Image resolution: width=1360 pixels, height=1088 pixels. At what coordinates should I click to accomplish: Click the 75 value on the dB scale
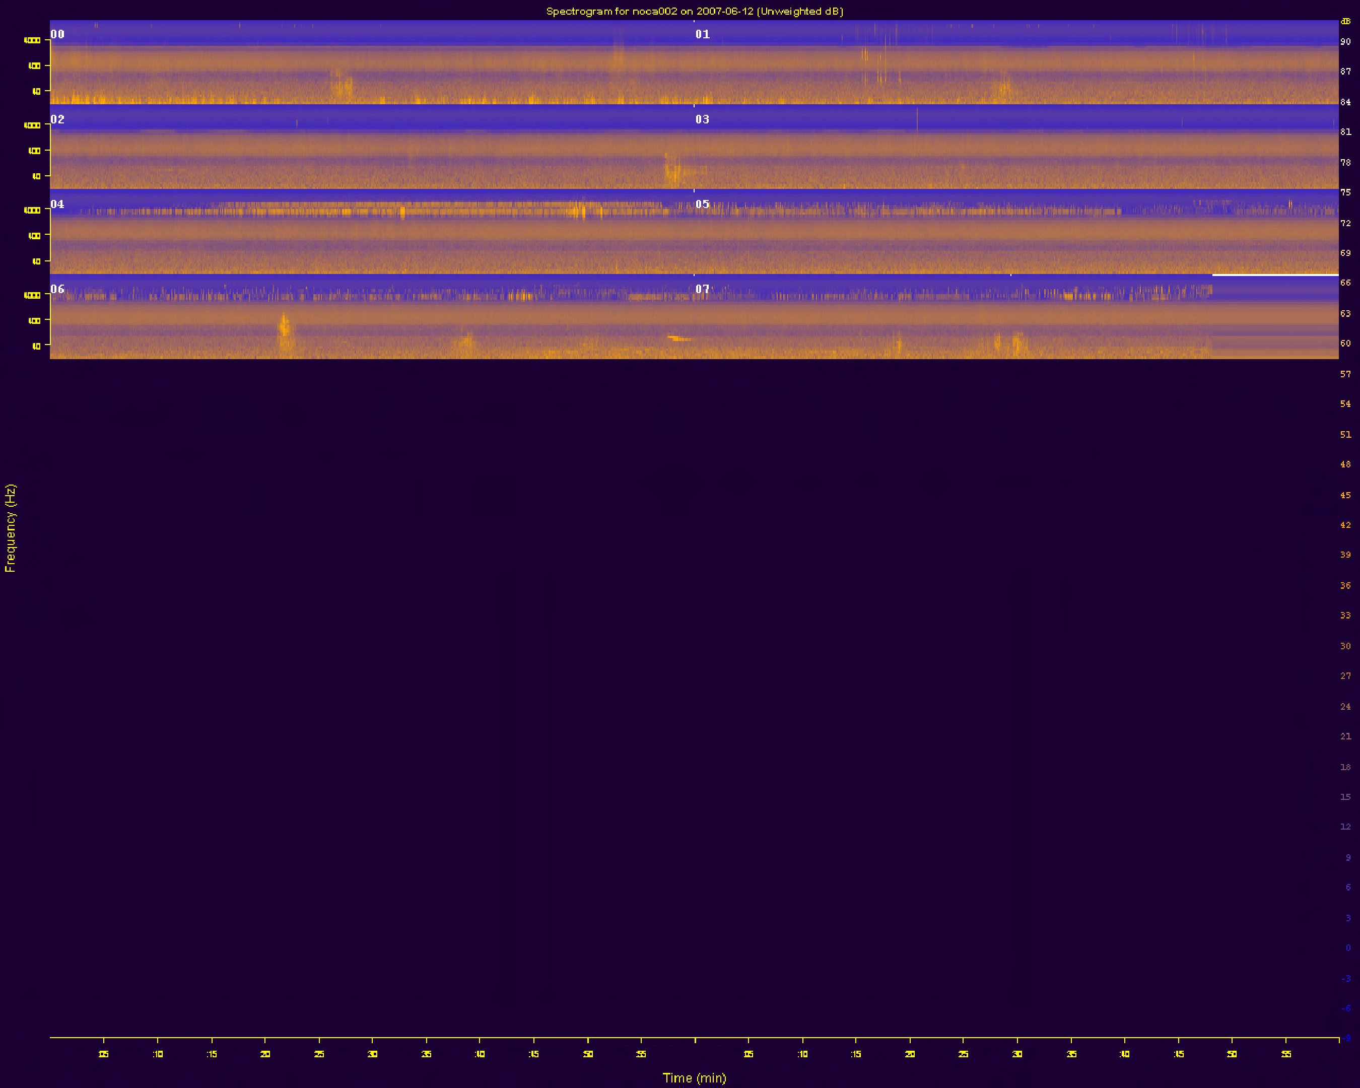click(x=1345, y=192)
